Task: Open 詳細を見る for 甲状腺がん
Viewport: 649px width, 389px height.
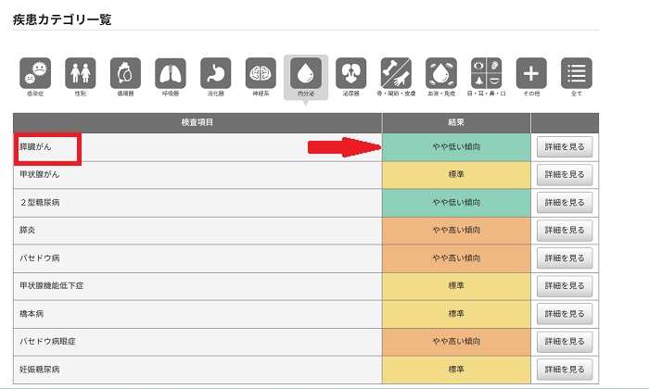Action: pyautogui.click(x=565, y=174)
